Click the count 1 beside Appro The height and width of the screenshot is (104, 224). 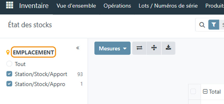tap(81, 84)
